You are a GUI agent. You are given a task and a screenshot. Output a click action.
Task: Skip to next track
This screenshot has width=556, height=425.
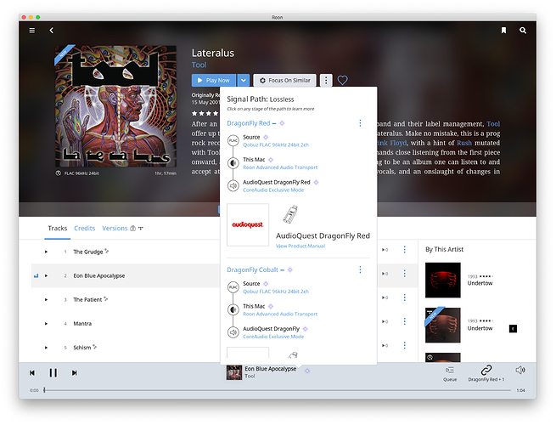(74, 373)
